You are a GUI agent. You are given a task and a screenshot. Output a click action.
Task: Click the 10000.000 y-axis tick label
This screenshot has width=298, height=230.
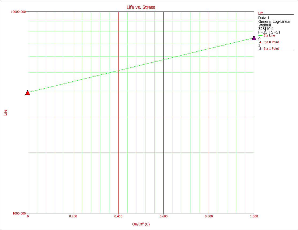tap(18, 12)
